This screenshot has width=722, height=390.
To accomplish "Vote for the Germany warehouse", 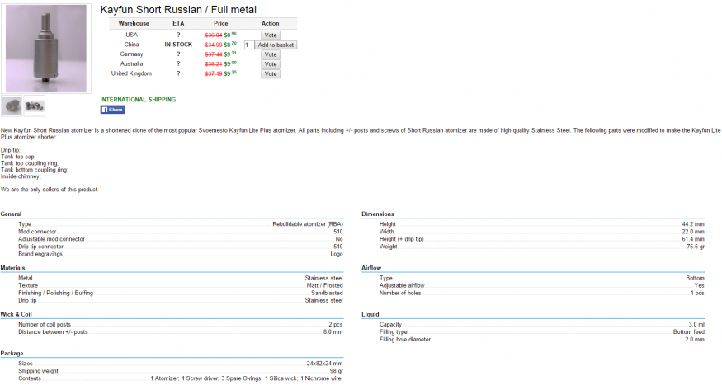I will click(271, 54).
